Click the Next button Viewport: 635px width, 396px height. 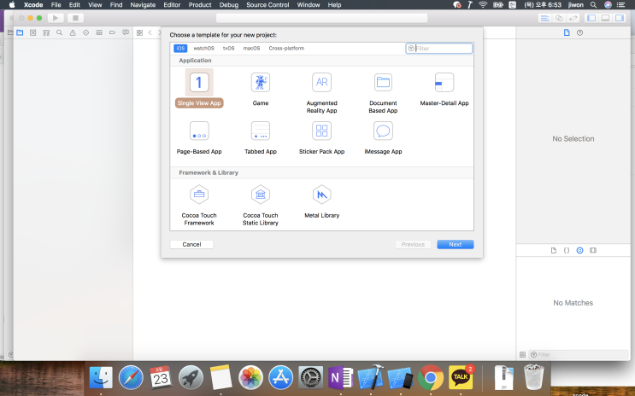pyautogui.click(x=455, y=244)
